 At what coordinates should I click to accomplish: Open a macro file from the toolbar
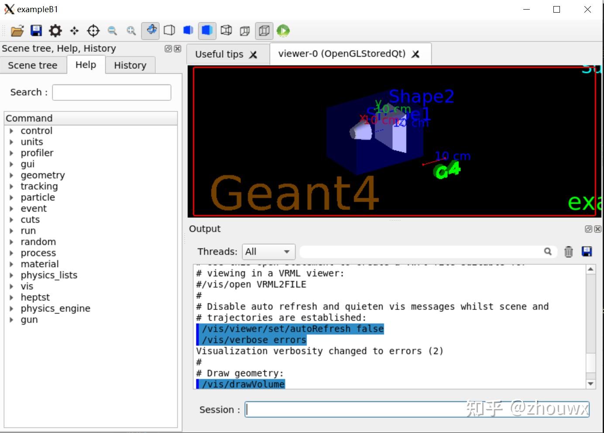click(17, 30)
